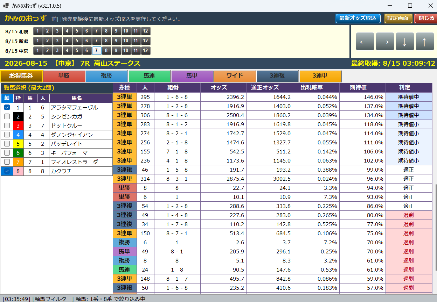Click the 閉じる button
The image size is (437, 302).
(x=426, y=19)
